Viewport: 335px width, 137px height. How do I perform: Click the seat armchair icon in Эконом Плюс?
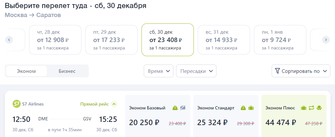(319, 108)
